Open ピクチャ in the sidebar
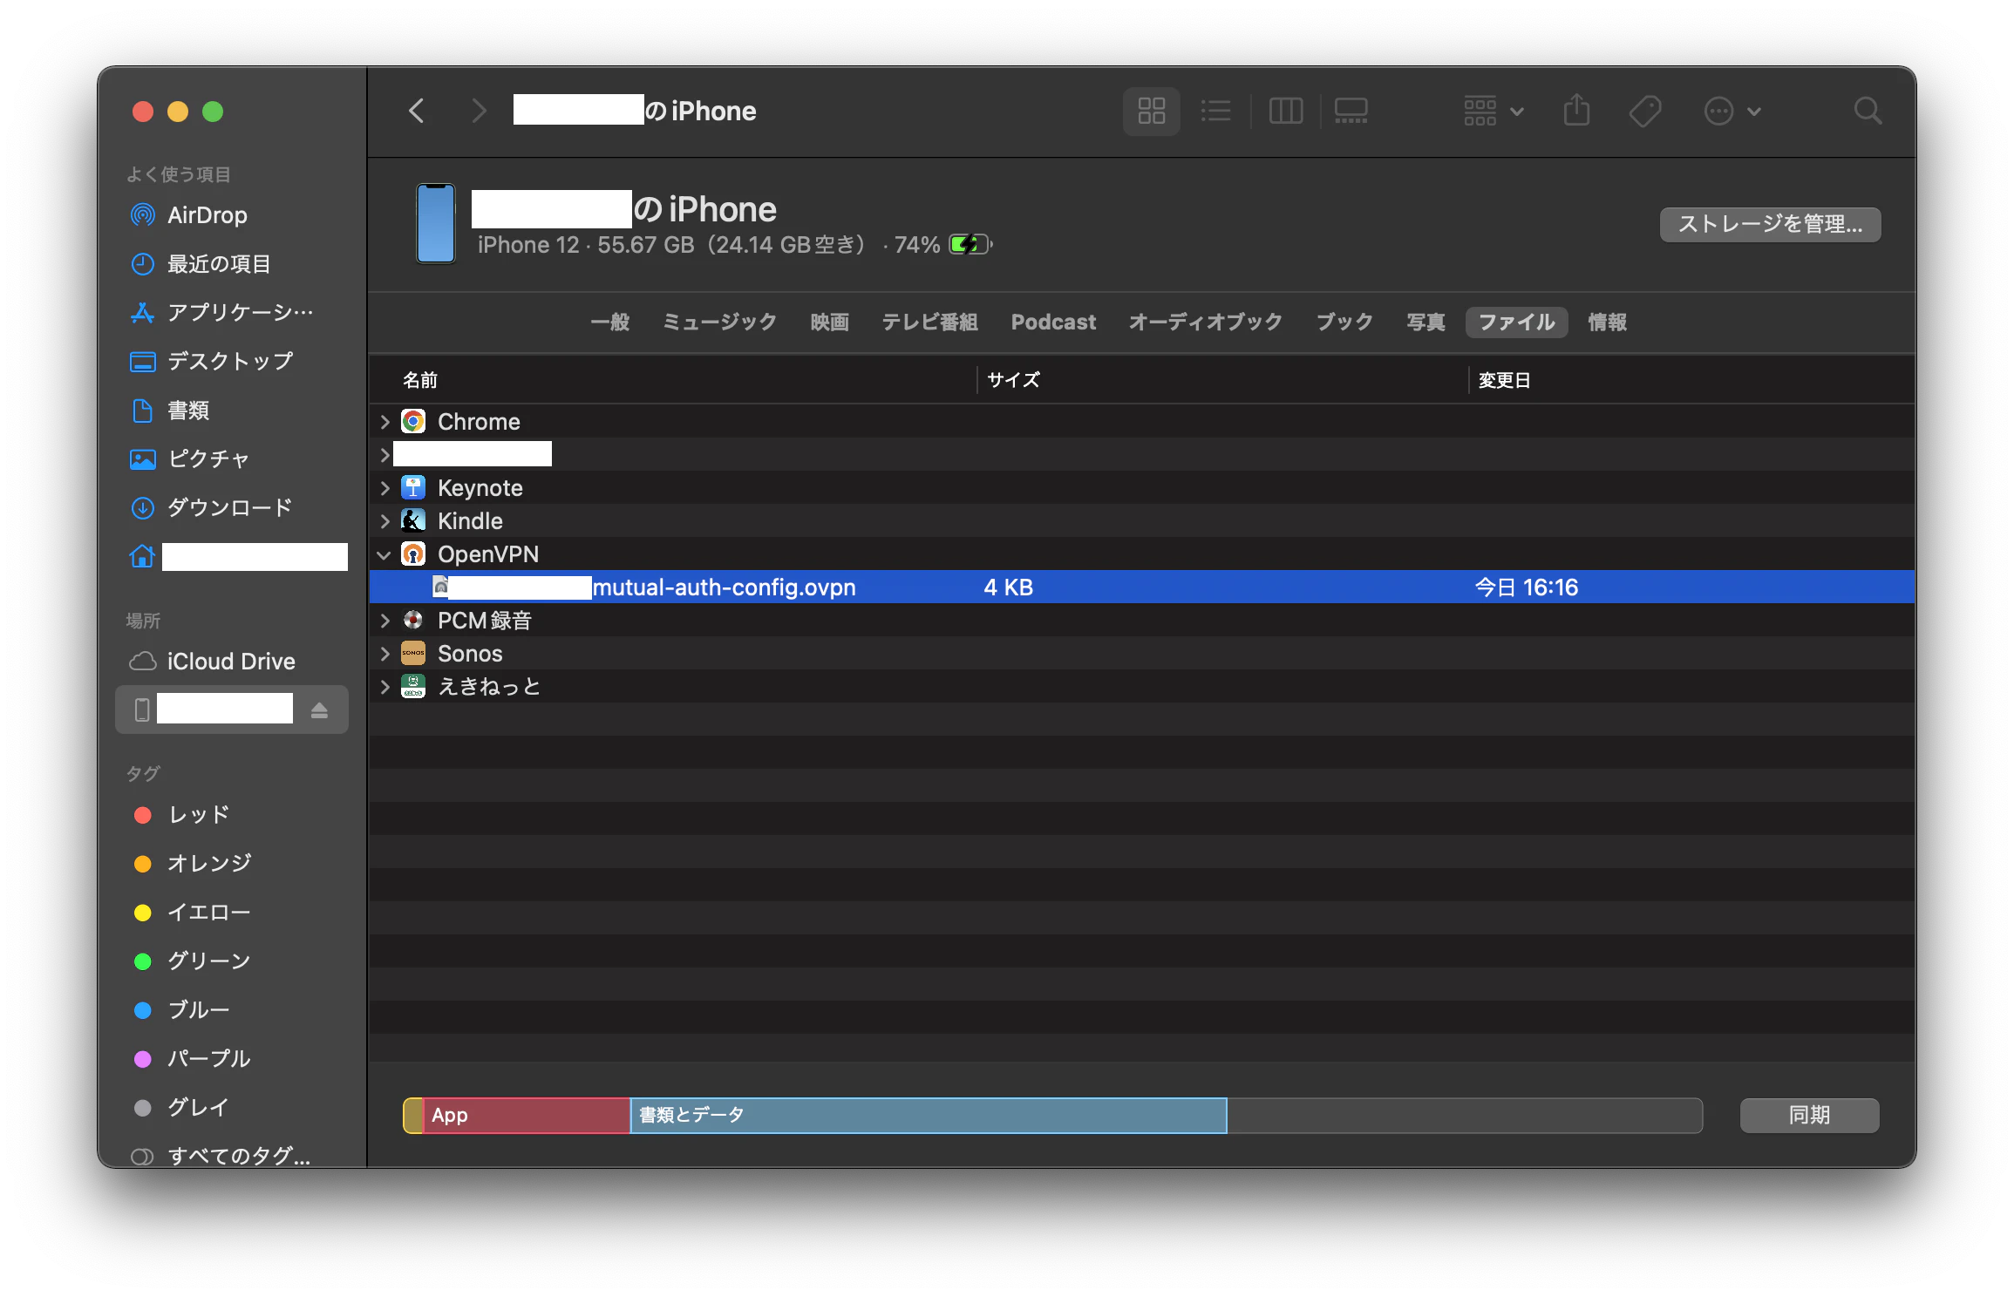The height and width of the screenshot is (1297, 2014). click(x=190, y=458)
